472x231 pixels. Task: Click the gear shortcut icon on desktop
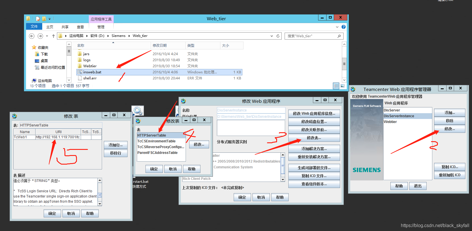(x=138, y=111)
